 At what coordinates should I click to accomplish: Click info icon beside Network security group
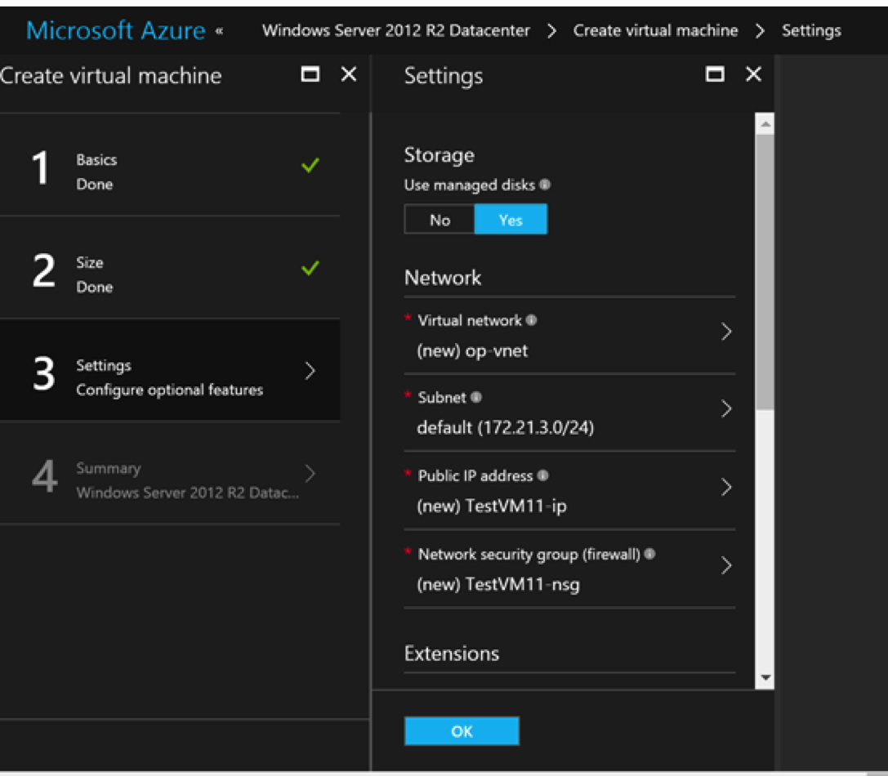click(x=649, y=554)
